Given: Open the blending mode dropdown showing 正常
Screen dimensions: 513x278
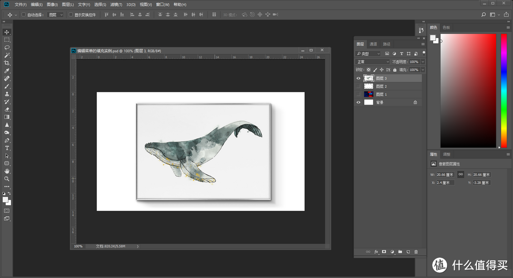Looking at the screenshot, I should tap(372, 61).
